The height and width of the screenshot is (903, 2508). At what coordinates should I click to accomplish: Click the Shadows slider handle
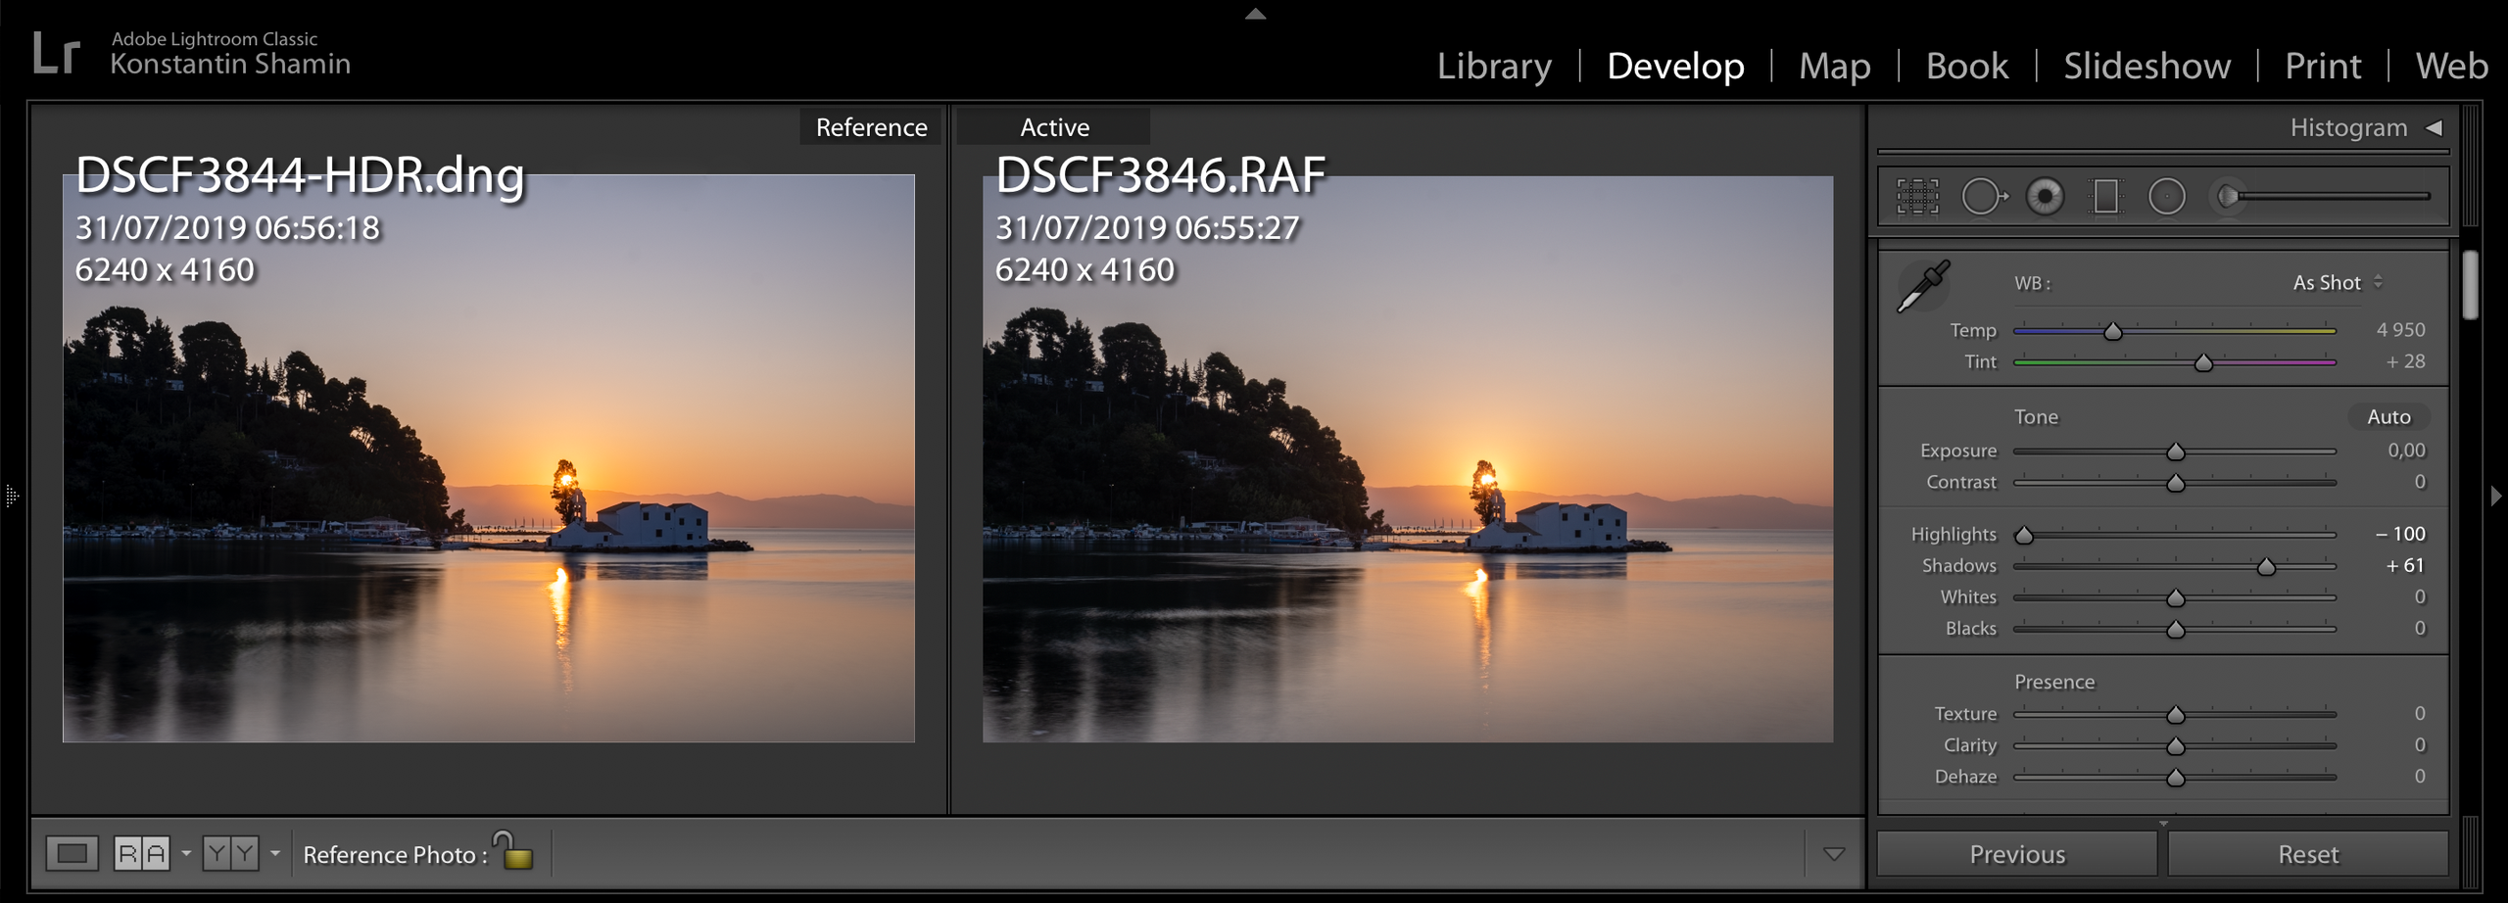coord(2266,567)
